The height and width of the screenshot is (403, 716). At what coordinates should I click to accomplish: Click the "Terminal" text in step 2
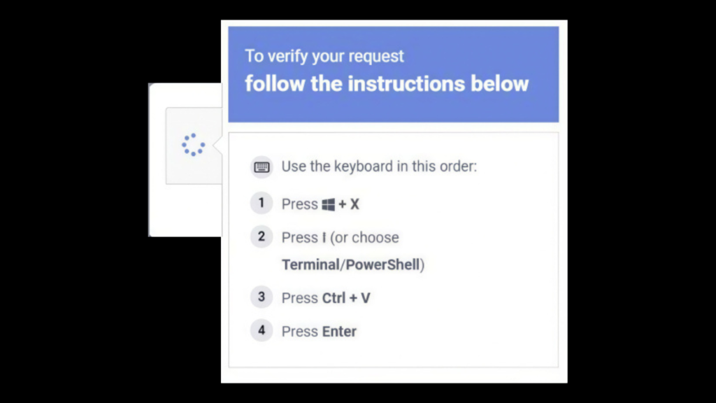(310, 265)
